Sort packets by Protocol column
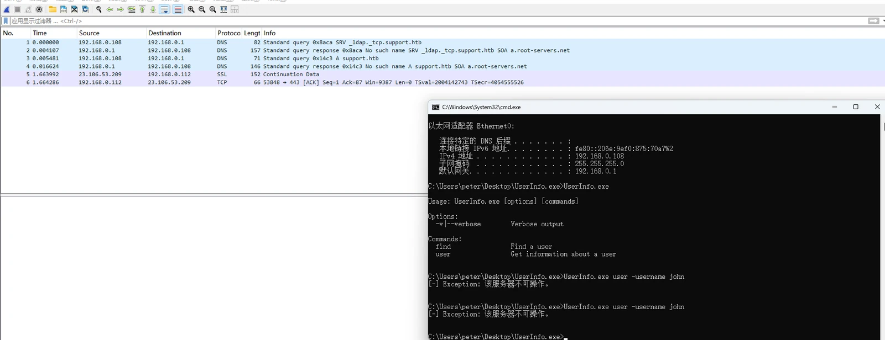The width and height of the screenshot is (885, 340). (228, 33)
